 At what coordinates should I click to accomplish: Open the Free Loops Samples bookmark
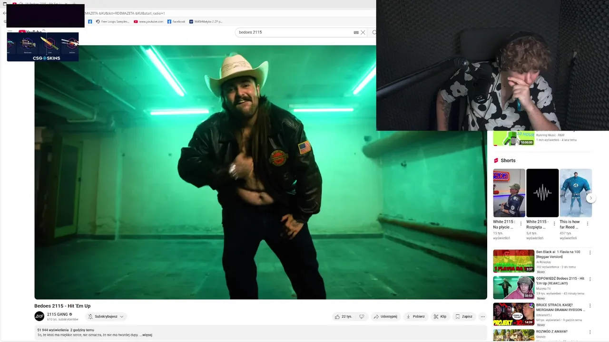coord(112,21)
